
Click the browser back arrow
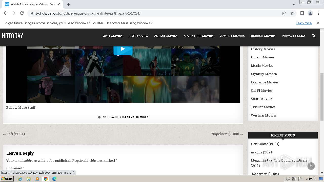pyautogui.click(x=6, y=13)
